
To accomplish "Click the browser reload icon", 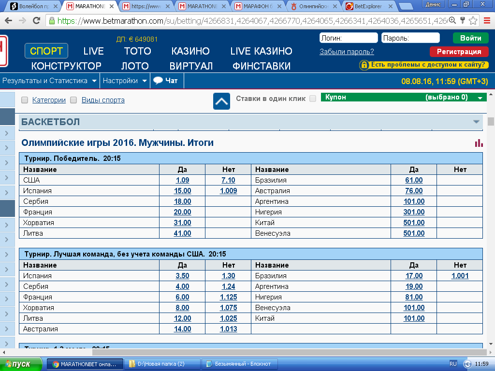I will click(x=37, y=21).
